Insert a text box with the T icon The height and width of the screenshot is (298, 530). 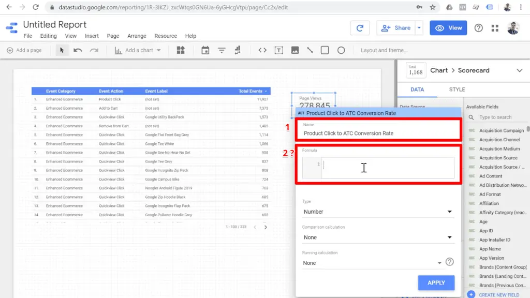279,50
